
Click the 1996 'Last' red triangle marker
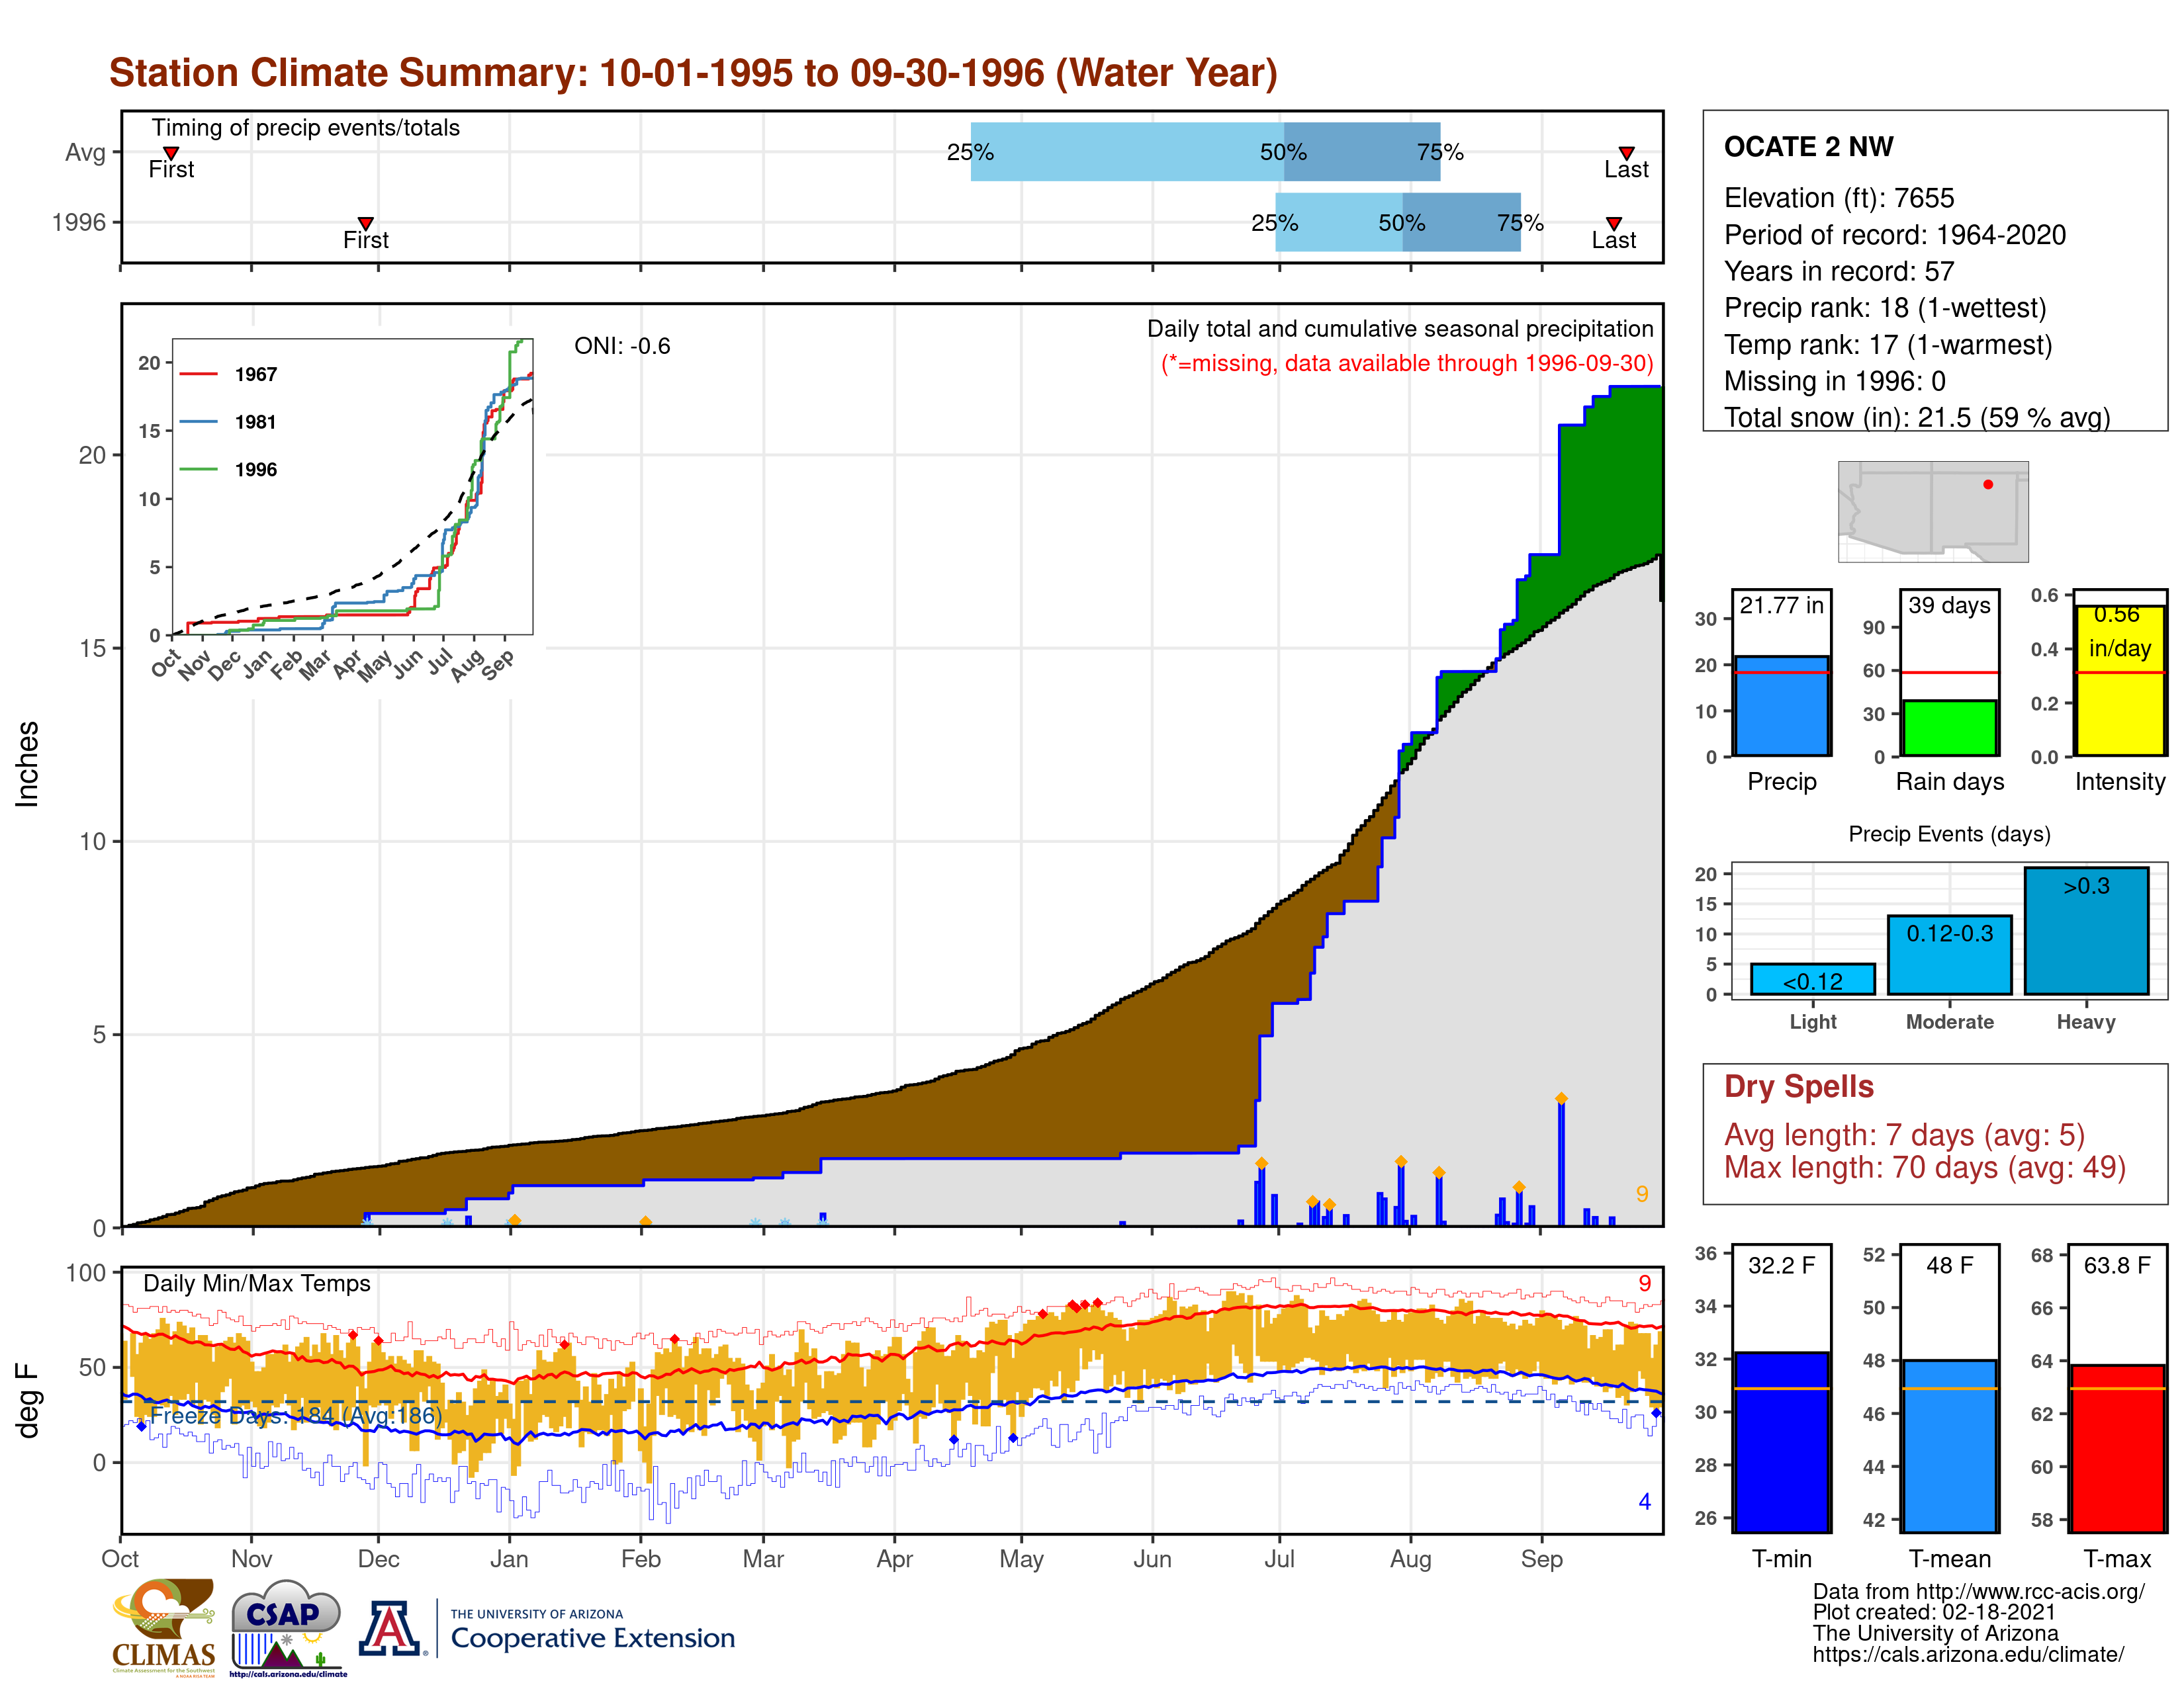tap(1614, 224)
